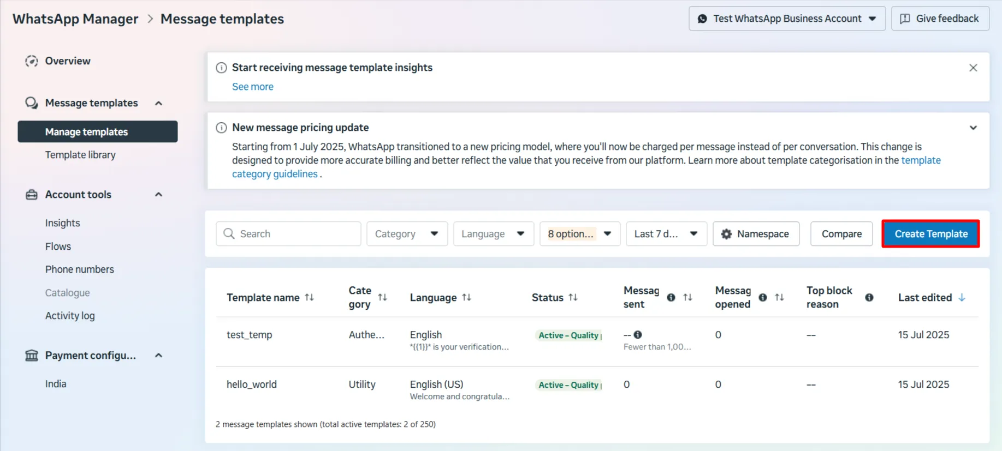This screenshot has width=1002, height=451.
Task: Click the Compare button
Action: (841, 234)
